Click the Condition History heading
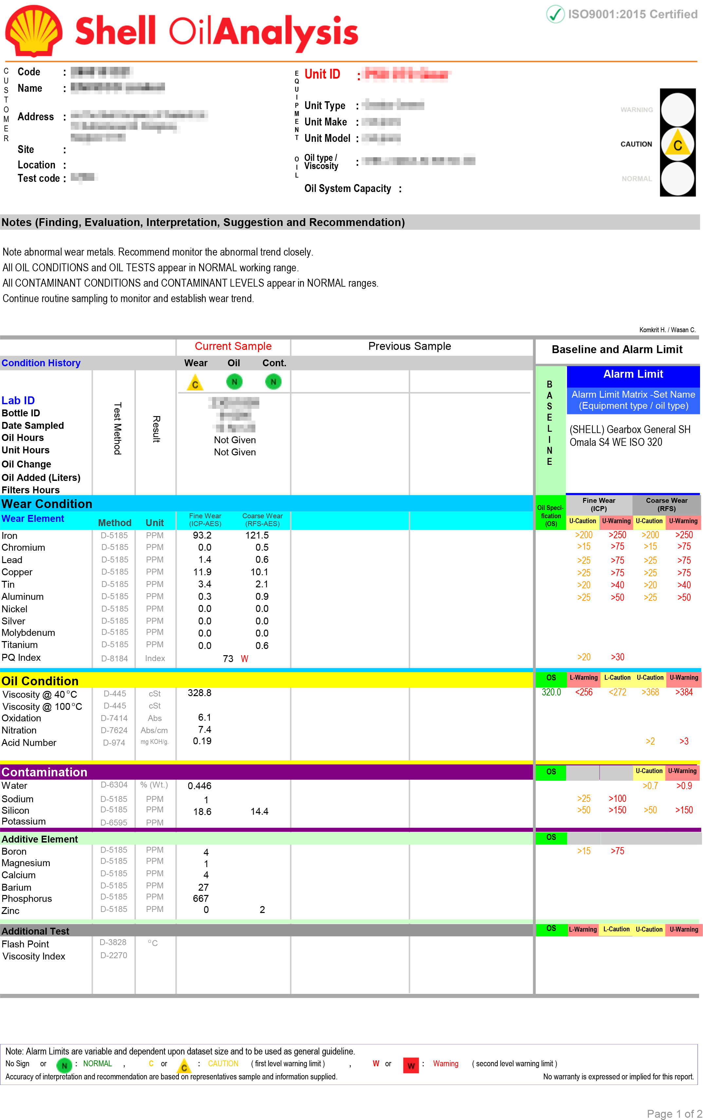This screenshot has height=1120, width=703. pyautogui.click(x=41, y=363)
